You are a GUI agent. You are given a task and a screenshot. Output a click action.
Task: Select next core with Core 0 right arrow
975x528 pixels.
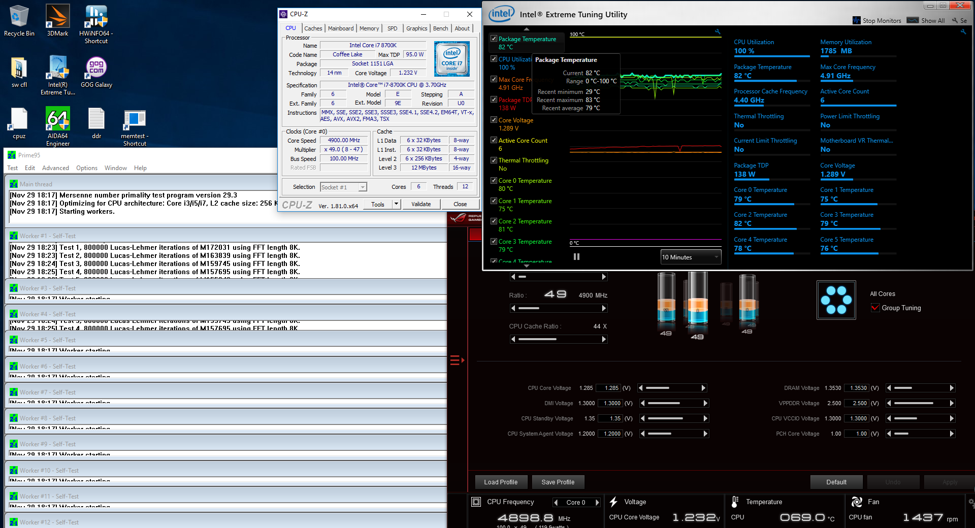point(597,503)
